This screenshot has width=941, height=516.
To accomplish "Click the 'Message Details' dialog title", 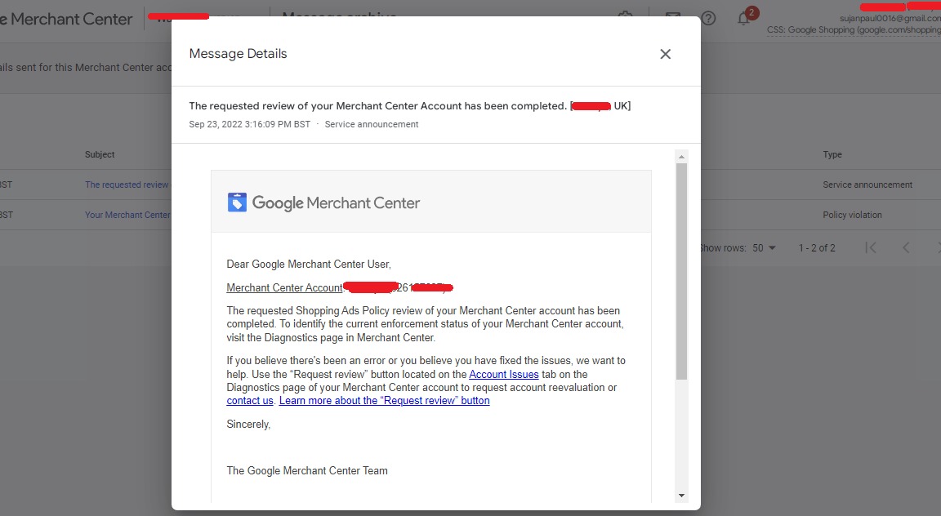I will (239, 54).
